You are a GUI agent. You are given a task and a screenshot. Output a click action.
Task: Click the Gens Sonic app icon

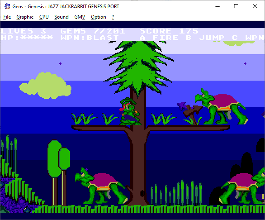pos(7,7)
